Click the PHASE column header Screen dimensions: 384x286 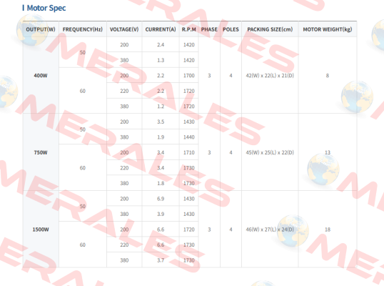click(x=209, y=29)
